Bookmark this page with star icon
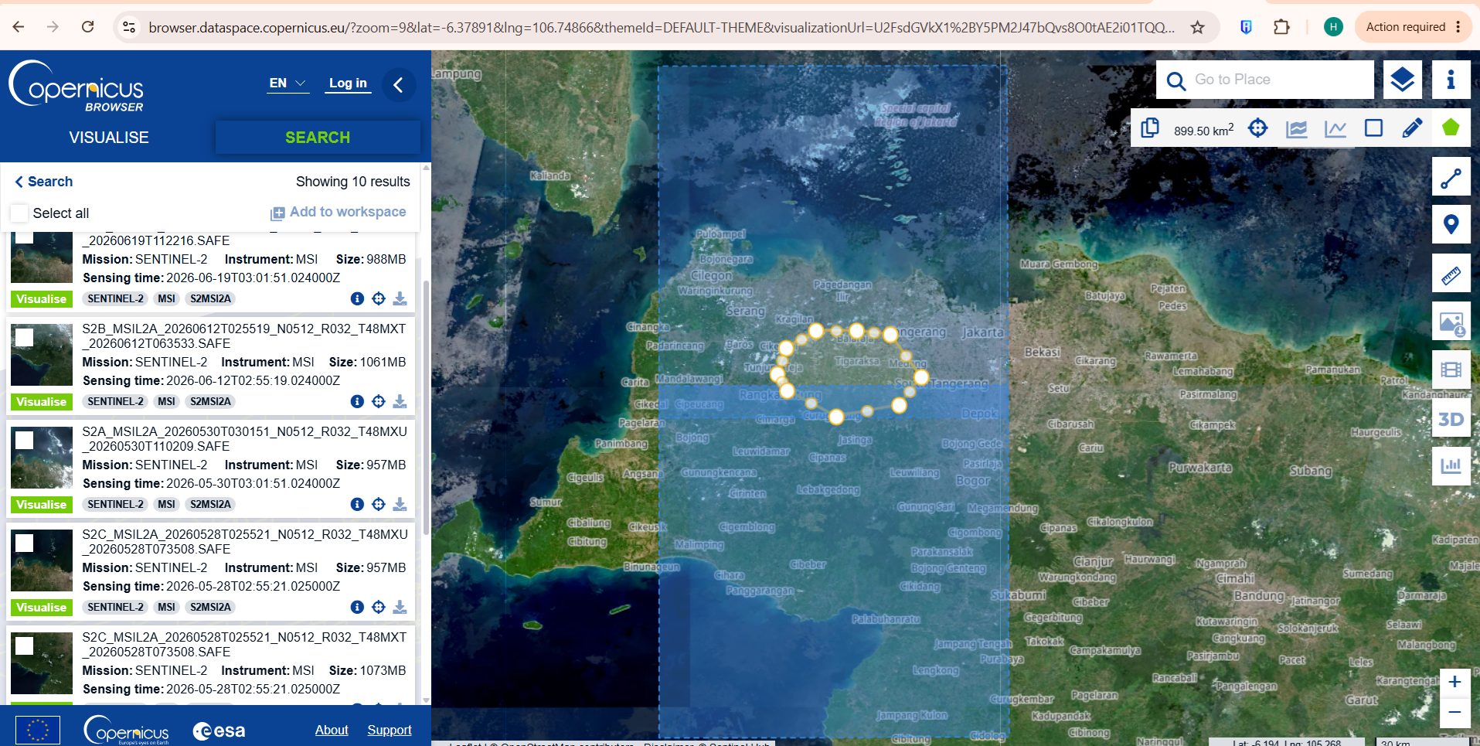 pyautogui.click(x=1197, y=28)
